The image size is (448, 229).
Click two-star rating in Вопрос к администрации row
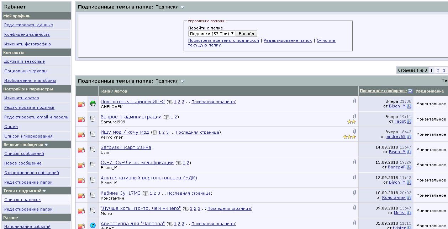point(352,122)
